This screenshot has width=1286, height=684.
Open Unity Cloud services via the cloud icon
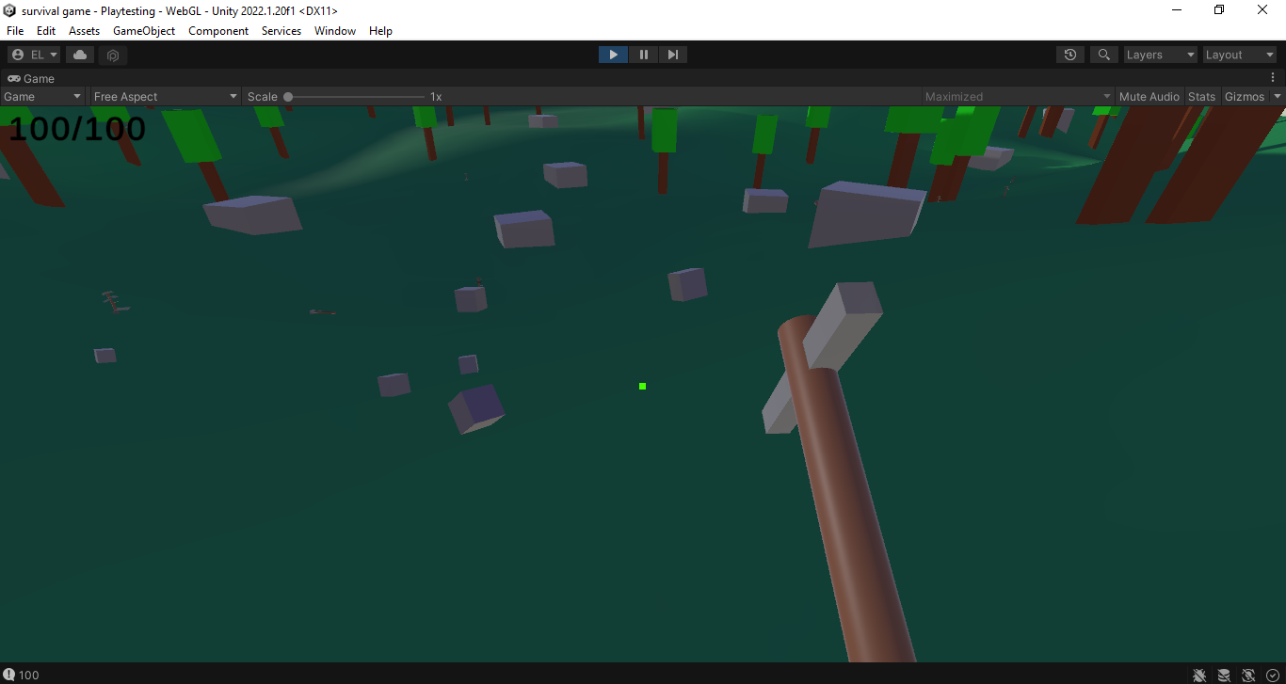(80, 55)
